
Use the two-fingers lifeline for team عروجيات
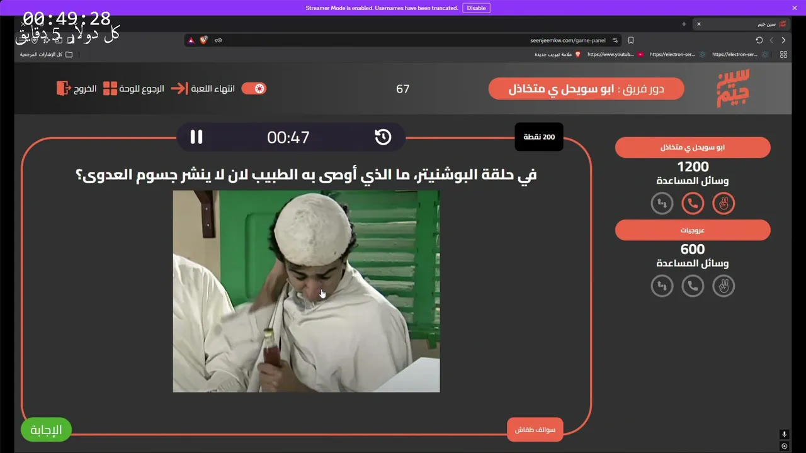(724, 286)
